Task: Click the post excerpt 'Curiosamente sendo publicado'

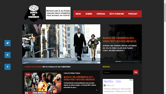Action: tap(80, 85)
